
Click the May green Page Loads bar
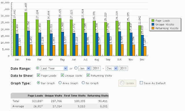point(60,37)
